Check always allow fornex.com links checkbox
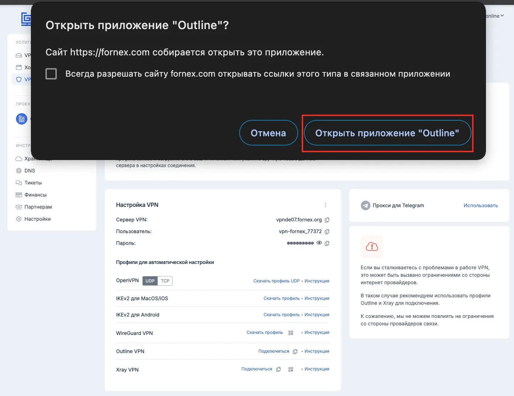This screenshot has width=514, height=396. coord(51,74)
